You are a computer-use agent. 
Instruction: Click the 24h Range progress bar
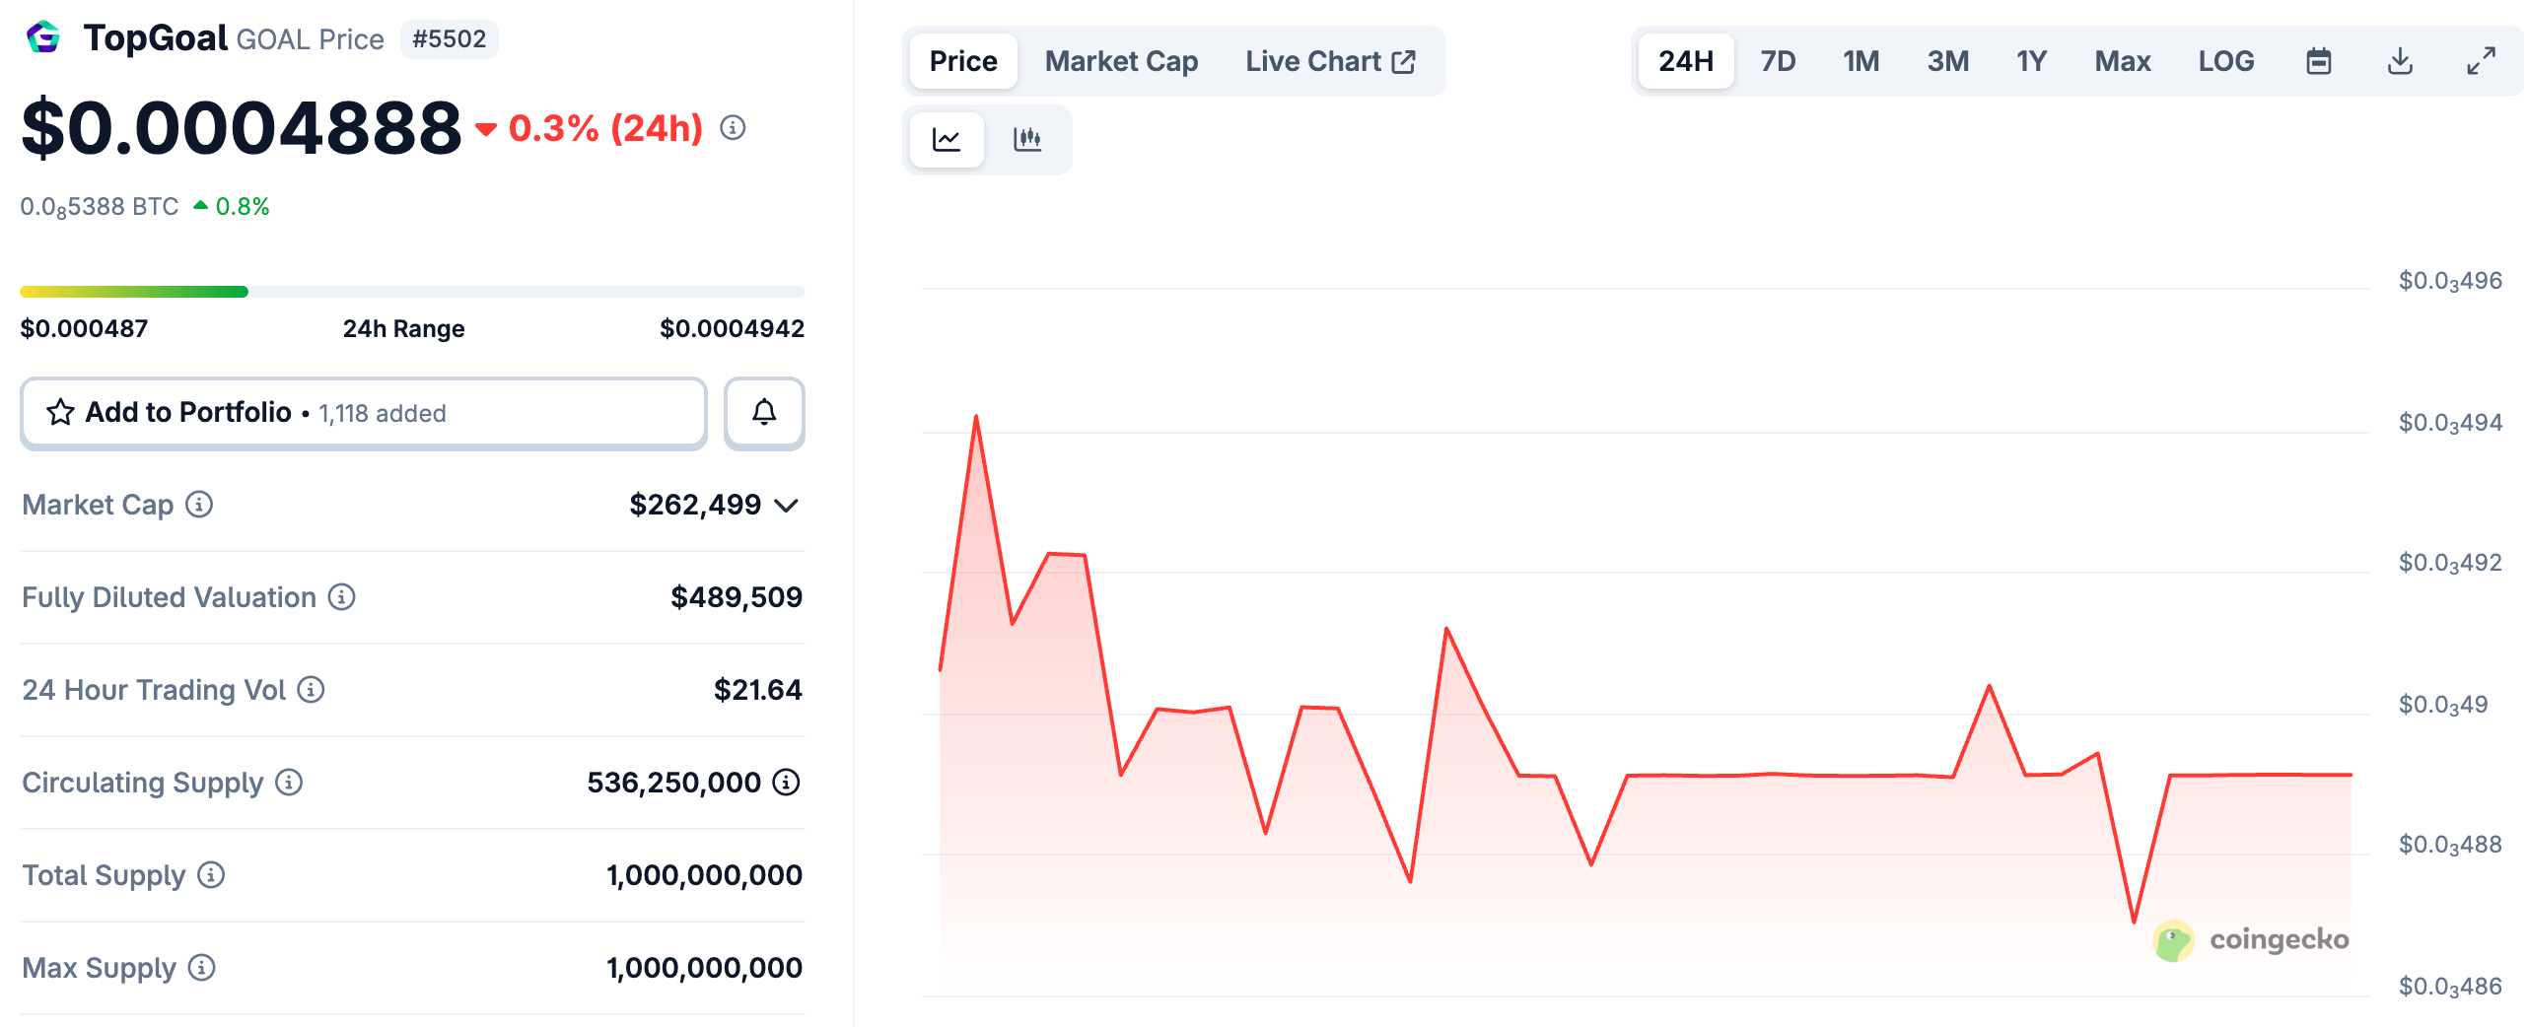tap(412, 292)
